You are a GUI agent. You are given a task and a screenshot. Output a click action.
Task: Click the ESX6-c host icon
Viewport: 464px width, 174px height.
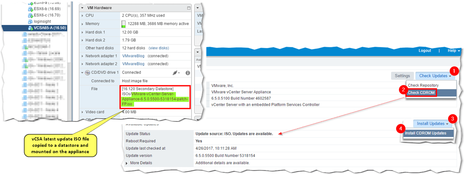[x=30, y=15]
